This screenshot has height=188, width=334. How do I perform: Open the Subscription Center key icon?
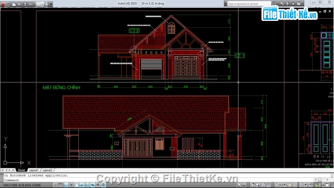pyautogui.click(x=282, y=4)
